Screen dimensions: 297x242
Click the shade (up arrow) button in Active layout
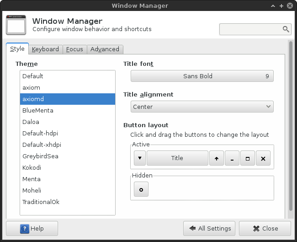(216, 158)
